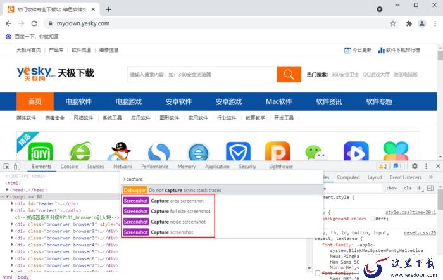The width and height of the screenshot is (443, 280).
Task: Open a new browser tab
Action: [108, 10]
